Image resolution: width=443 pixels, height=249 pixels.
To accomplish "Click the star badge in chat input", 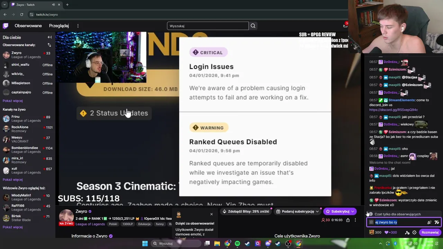I will click(x=371, y=222).
